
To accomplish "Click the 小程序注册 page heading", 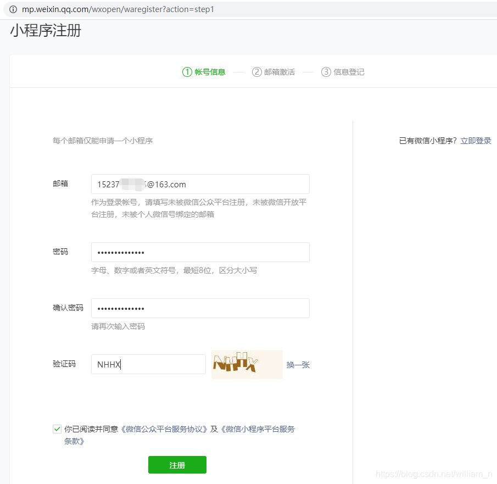I will tap(46, 31).
